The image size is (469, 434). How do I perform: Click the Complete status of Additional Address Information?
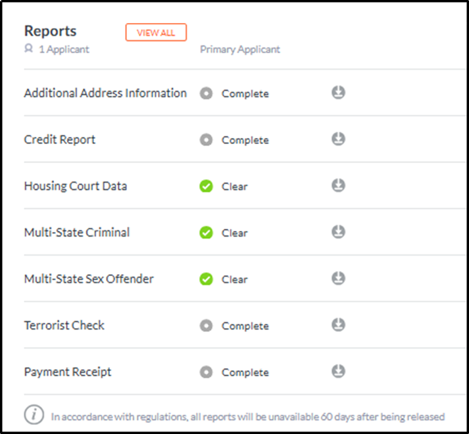245,93
